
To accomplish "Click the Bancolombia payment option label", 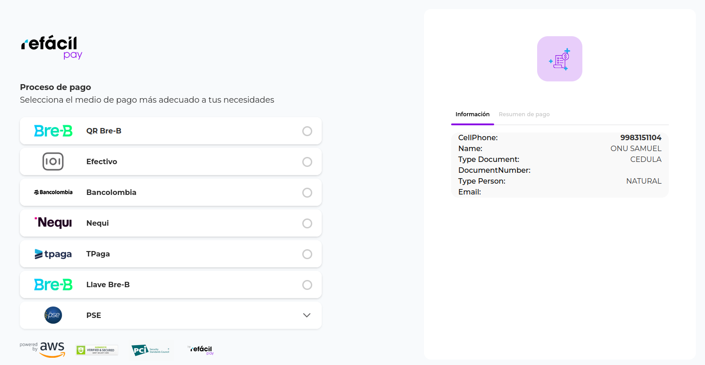I will pos(111,192).
